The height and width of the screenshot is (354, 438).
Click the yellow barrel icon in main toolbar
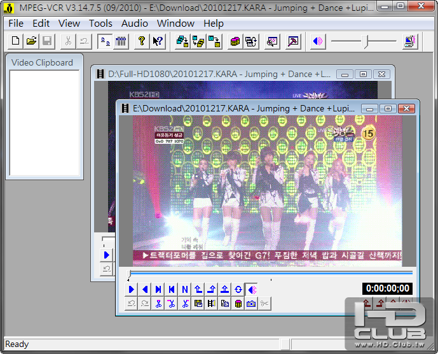[x=235, y=41]
